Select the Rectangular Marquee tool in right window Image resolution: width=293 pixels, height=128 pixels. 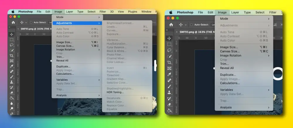tap(169, 44)
